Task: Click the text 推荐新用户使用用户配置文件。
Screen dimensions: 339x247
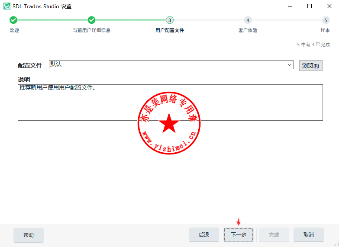Action: pos(57,88)
